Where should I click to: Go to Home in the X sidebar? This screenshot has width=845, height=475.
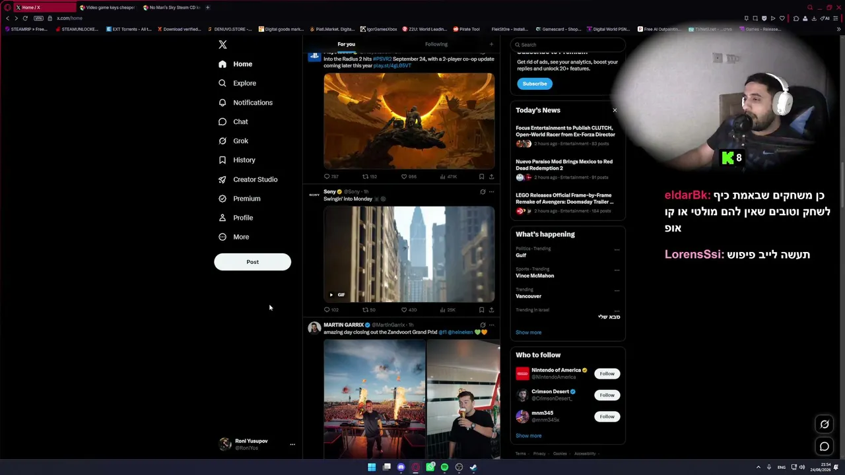point(235,64)
